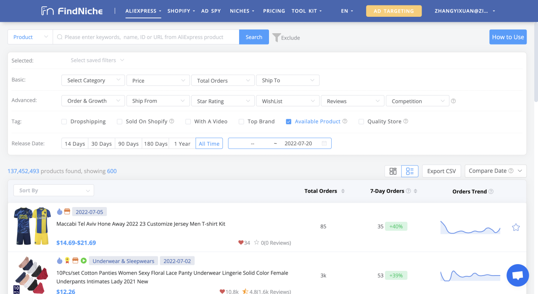This screenshot has height=294, width=538.
Task: Switch to grid view layout icon
Action: tap(393, 171)
